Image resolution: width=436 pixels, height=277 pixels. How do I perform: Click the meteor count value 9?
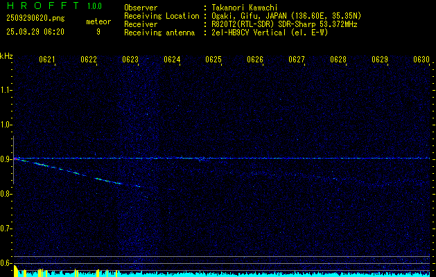pyautogui.click(x=98, y=32)
